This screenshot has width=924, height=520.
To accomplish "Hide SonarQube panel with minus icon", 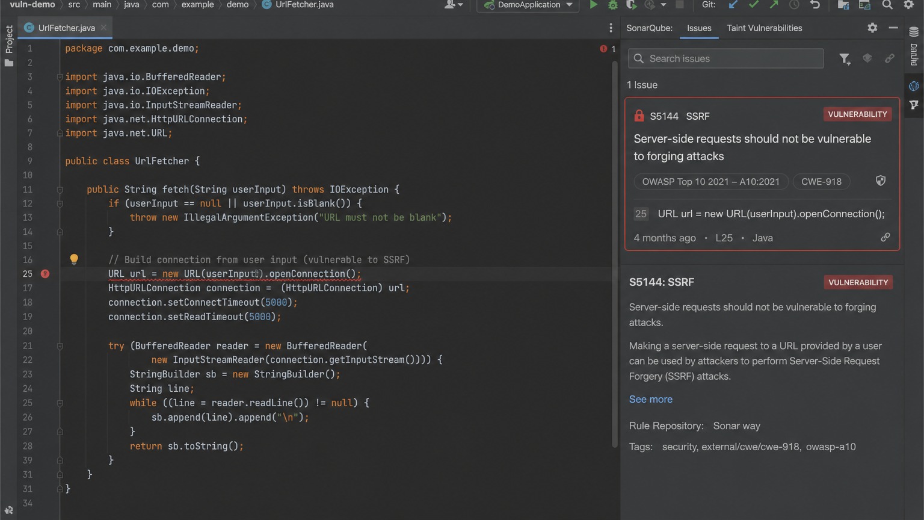I will pos(893,28).
